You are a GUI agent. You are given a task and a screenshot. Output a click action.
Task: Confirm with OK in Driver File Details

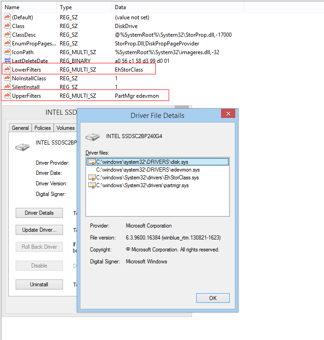(x=213, y=298)
